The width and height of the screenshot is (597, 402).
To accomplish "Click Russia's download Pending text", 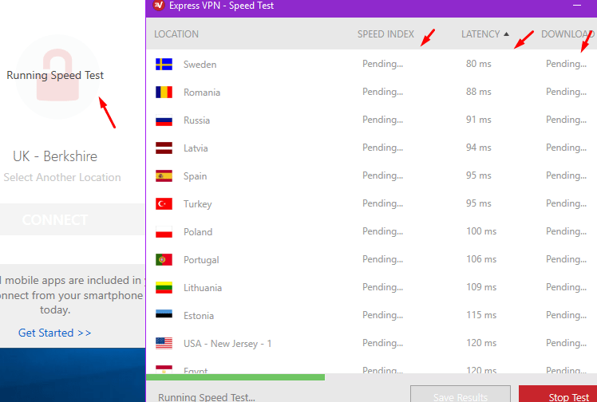I will pos(566,120).
